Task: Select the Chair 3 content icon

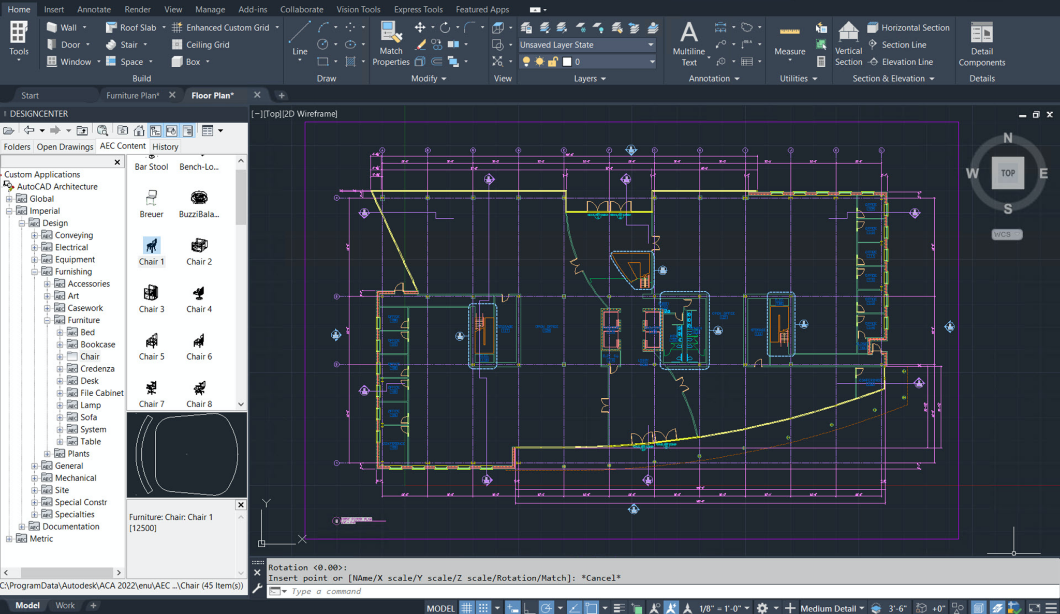Action: point(151,293)
